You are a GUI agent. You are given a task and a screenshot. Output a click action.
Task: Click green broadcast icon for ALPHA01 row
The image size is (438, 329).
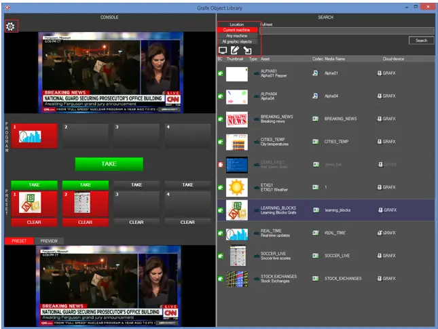pos(220,73)
